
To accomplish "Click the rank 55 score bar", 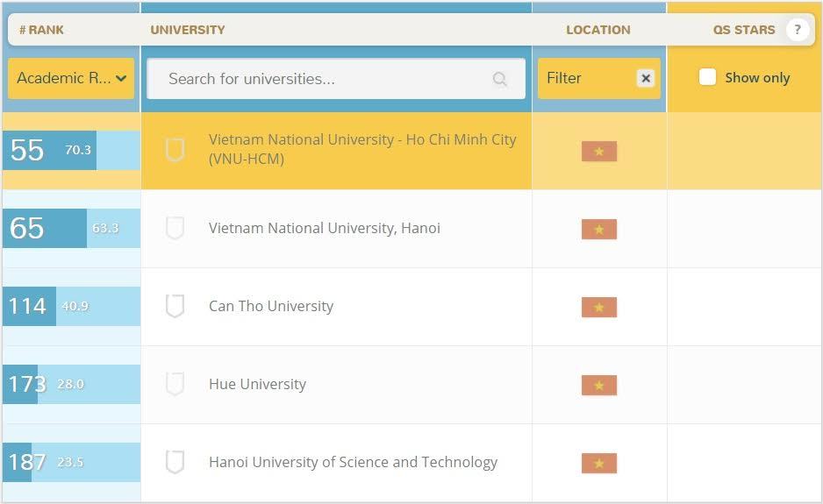I will (x=71, y=150).
